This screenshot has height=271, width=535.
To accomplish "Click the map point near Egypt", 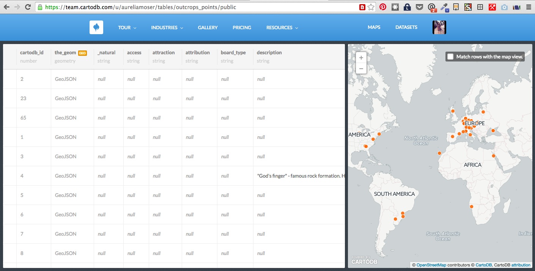I will [493, 156].
